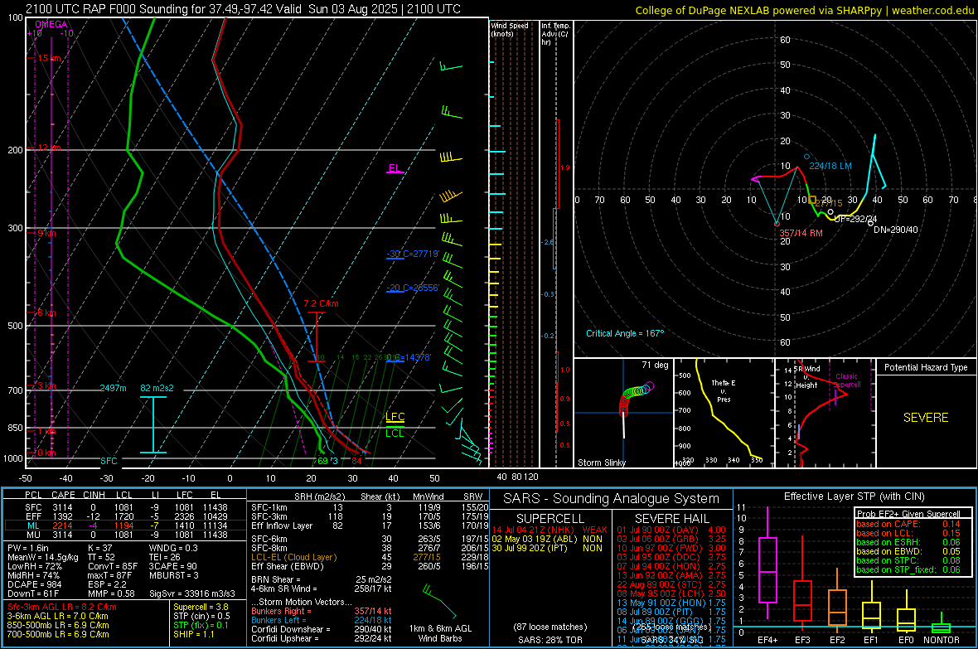
Task: Click the 82 m2s2 inflow SRH label
Action: tap(157, 388)
